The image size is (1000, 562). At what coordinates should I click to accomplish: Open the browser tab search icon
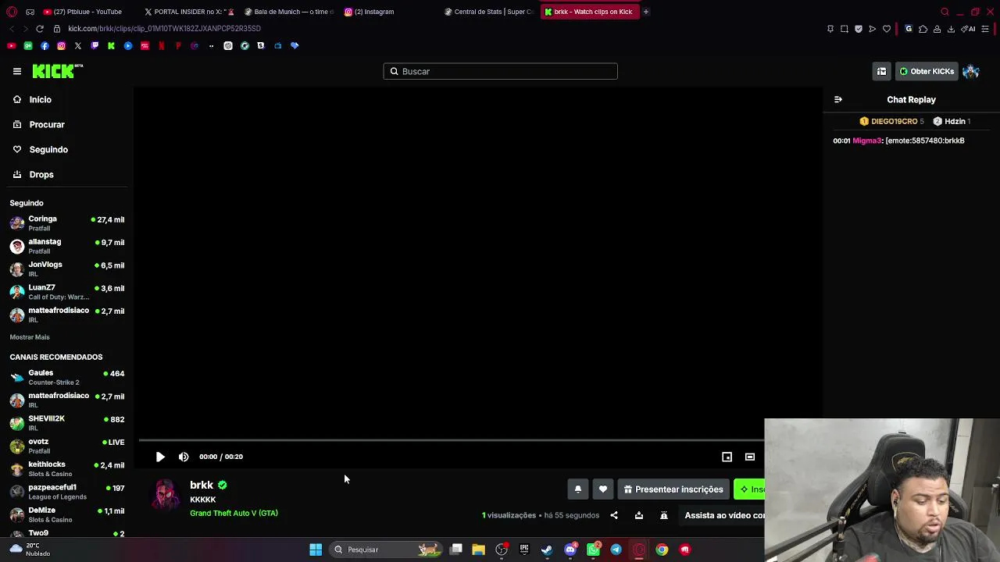click(945, 12)
